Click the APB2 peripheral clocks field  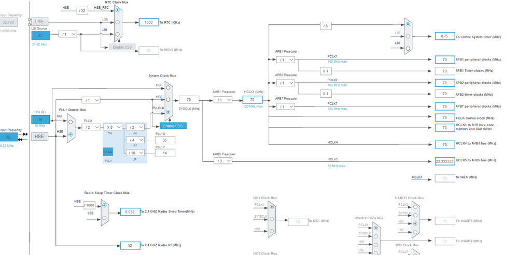pyautogui.click(x=445, y=83)
